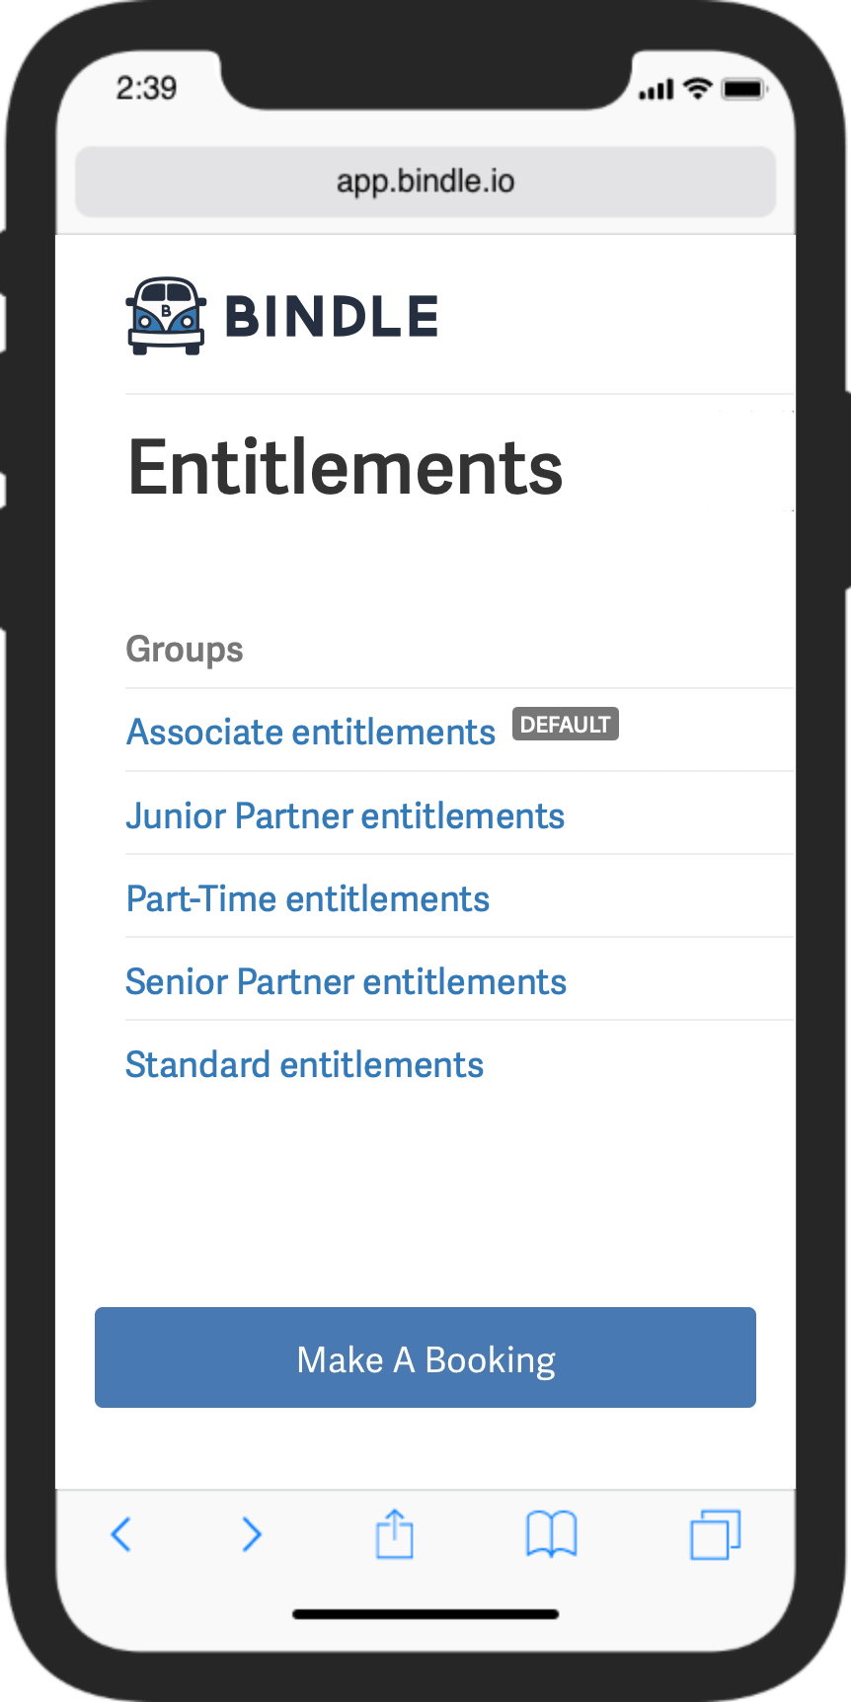
Task: Tap the 2:39 clock in status bar
Action: 147,89
